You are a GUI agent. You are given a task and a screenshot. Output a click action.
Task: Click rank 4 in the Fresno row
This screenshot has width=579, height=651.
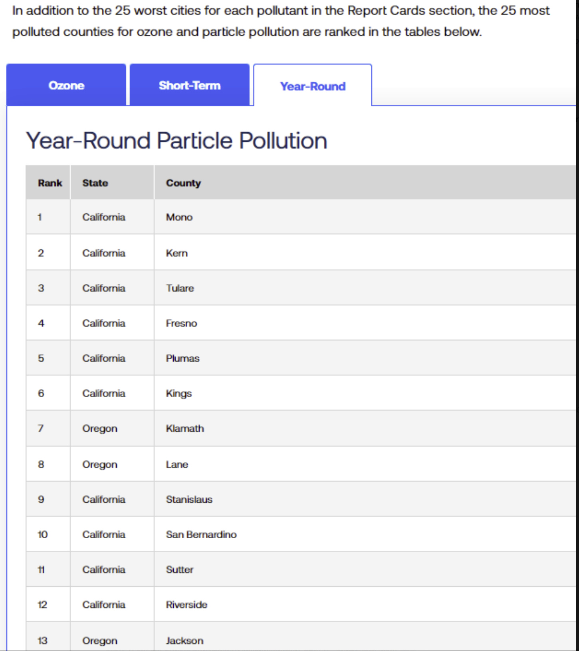pyautogui.click(x=41, y=323)
